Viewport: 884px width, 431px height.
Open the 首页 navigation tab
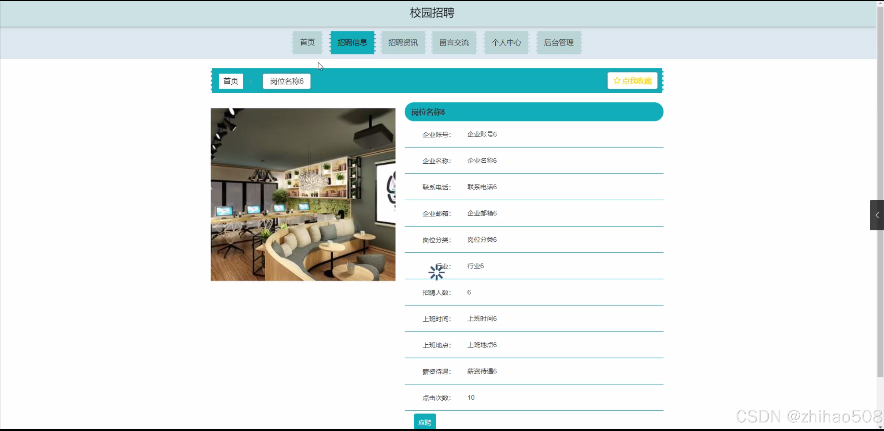click(x=307, y=42)
